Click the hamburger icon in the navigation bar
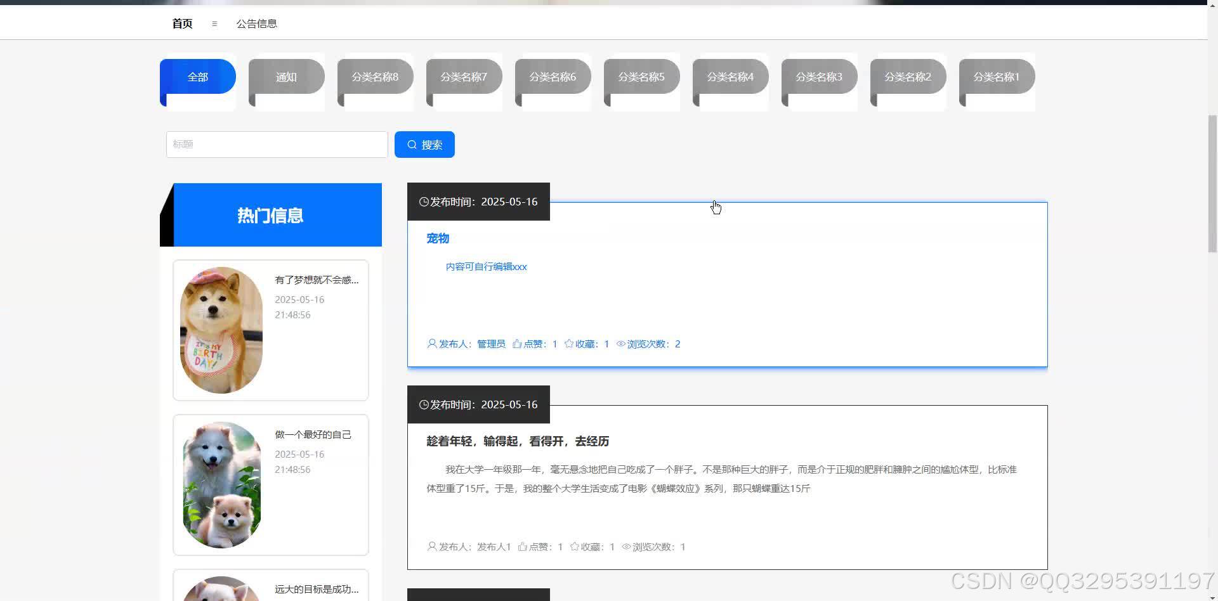This screenshot has width=1218, height=601. coord(214,23)
